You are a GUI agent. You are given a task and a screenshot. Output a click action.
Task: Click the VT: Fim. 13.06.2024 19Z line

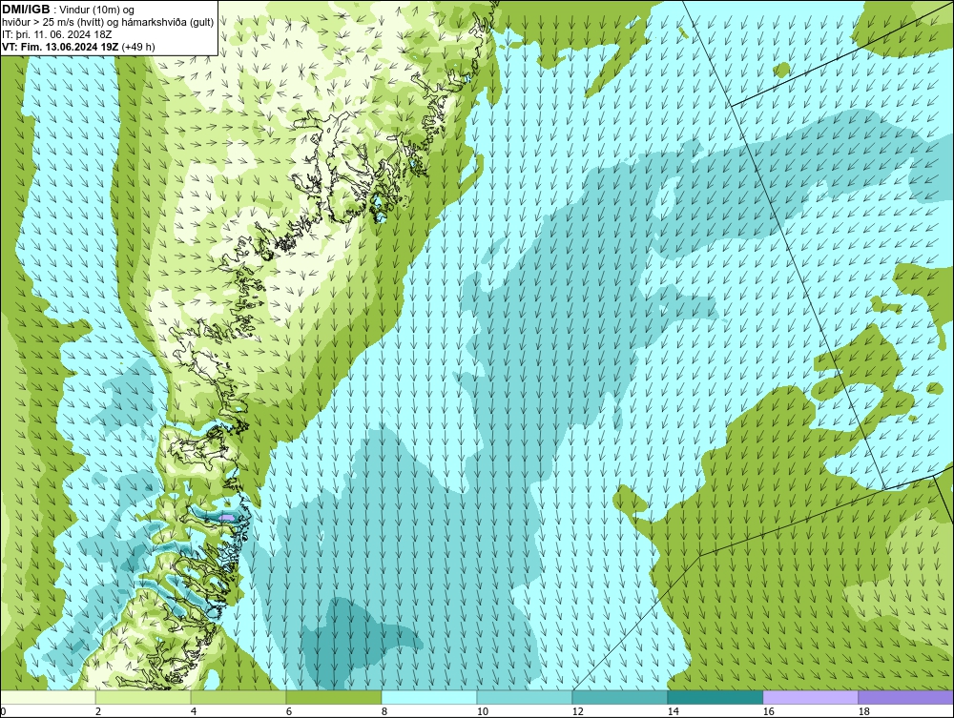78,47
